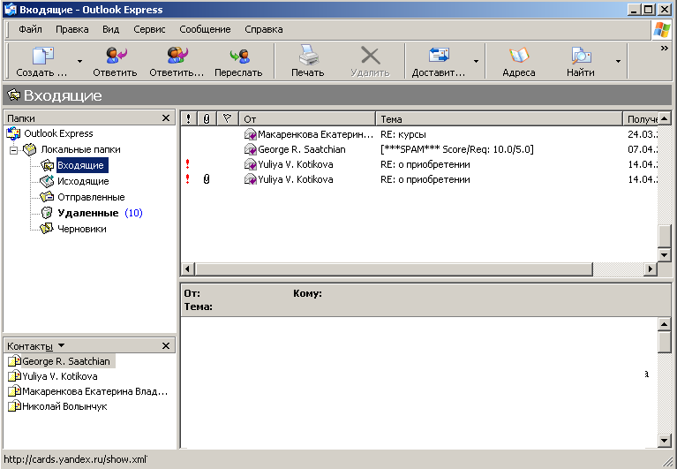Open the Сервис menu
677x469 pixels.
click(149, 29)
